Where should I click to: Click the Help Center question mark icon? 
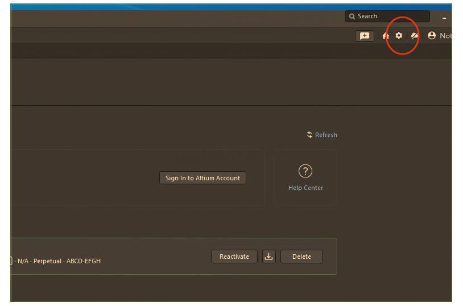click(x=305, y=171)
